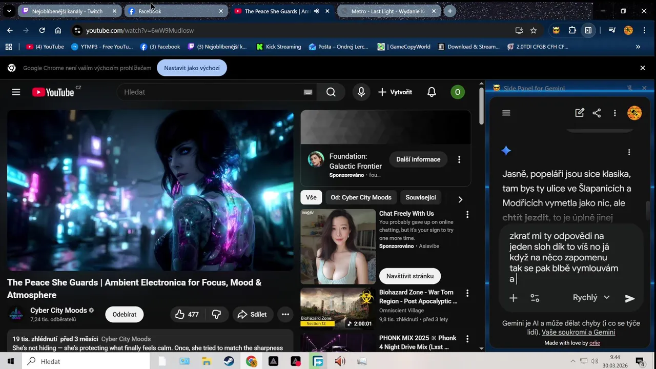Screen dimensions: 656x369
Task: Click the Biohazard Zone video thumbnail
Action: [x=338, y=307]
